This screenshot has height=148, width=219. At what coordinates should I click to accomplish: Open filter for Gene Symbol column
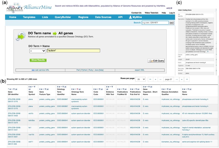[35, 87]
